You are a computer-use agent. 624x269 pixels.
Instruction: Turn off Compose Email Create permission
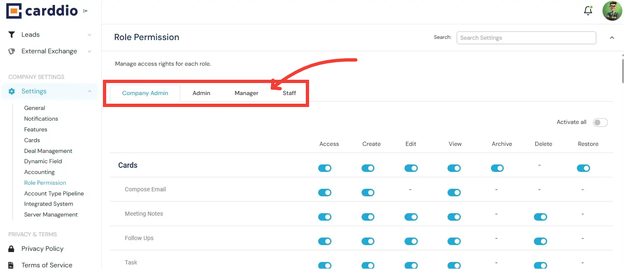(x=368, y=193)
